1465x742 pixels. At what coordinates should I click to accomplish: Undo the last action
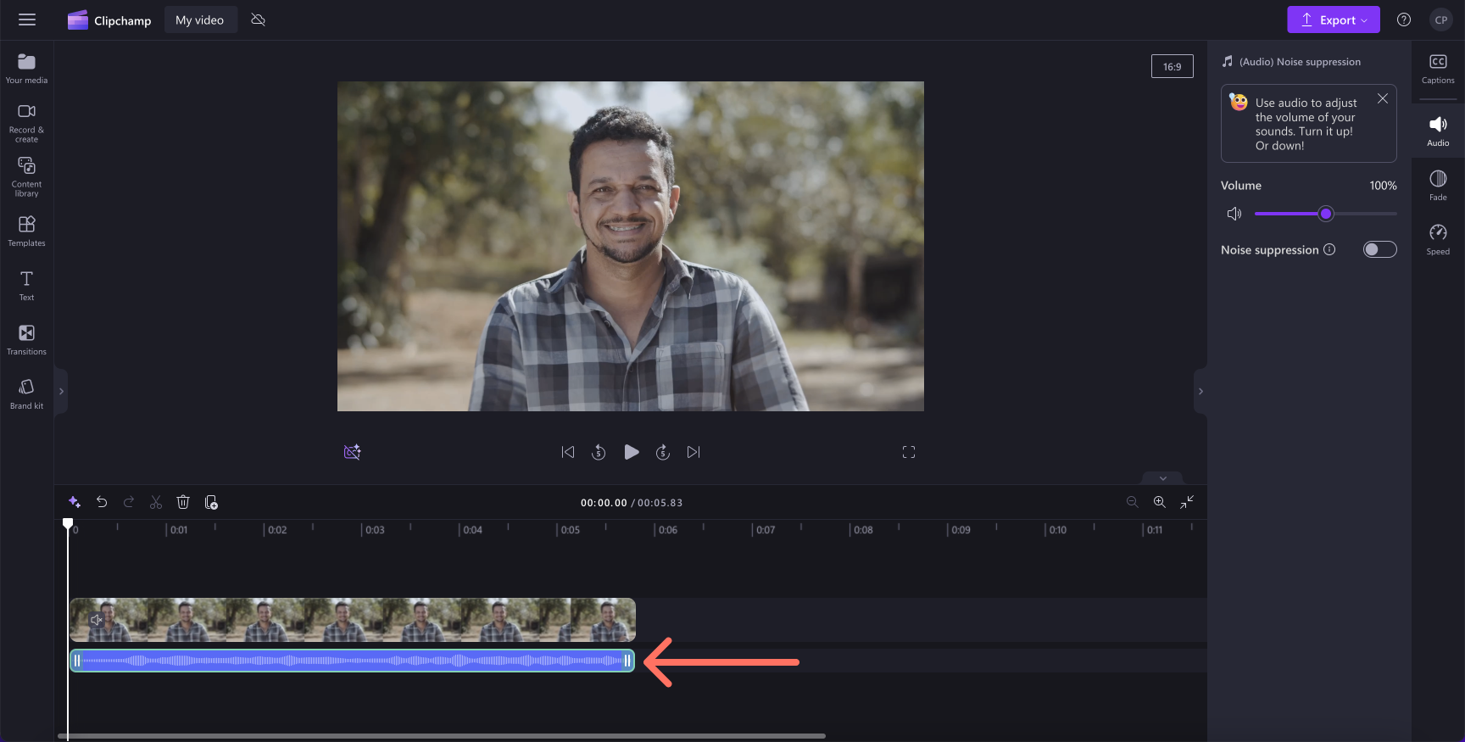(102, 502)
